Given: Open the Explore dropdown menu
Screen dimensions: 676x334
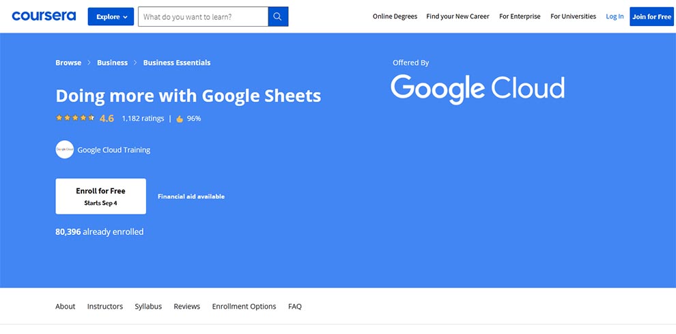Looking at the screenshot, I should [111, 16].
